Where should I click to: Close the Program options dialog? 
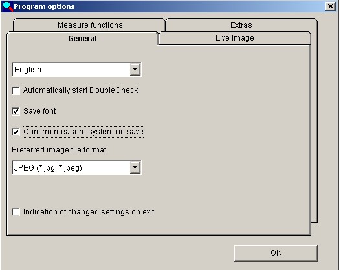pyautogui.click(x=330, y=6)
